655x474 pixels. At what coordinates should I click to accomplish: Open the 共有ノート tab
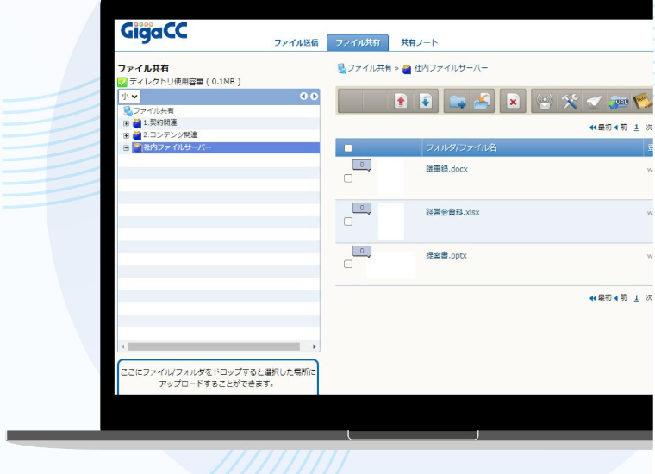[x=419, y=42]
